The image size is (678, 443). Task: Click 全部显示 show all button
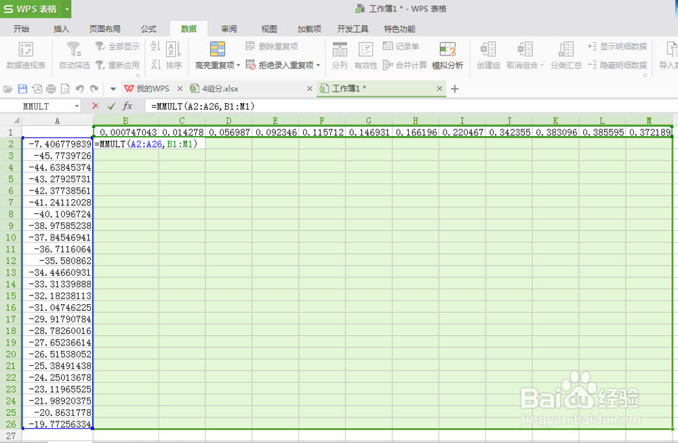tap(117, 46)
